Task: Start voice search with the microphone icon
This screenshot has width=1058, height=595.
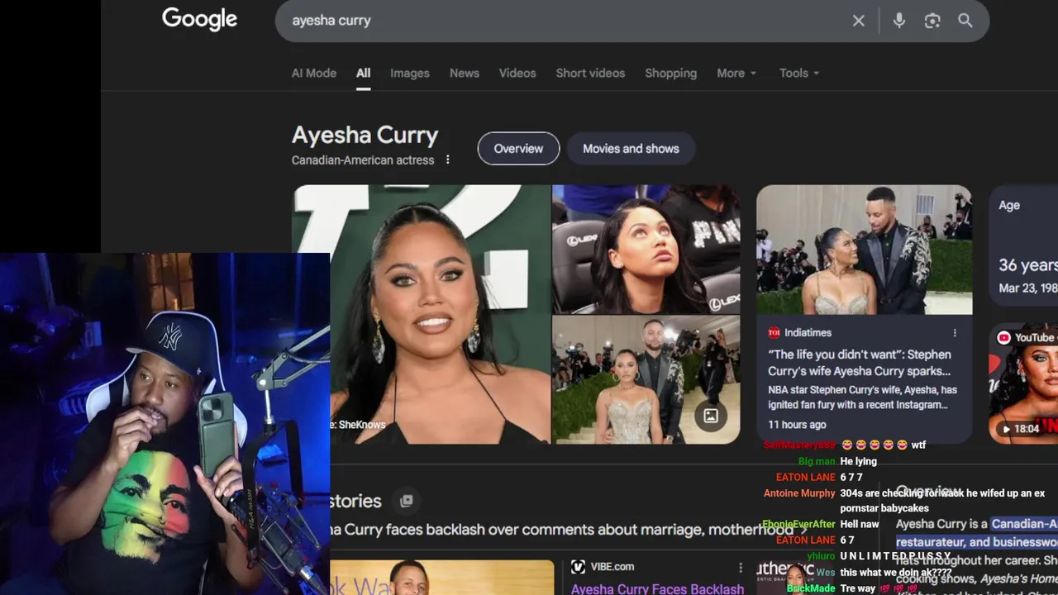Action: [899, 21]
